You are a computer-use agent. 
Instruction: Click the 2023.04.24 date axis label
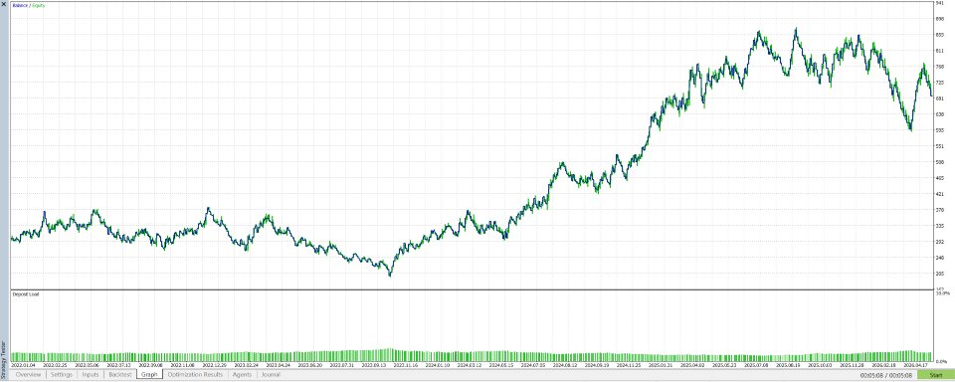point(280,366)
